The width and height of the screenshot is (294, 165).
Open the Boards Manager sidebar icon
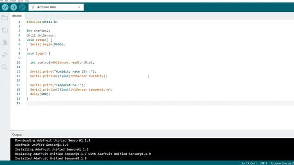(x=5, y=30)
